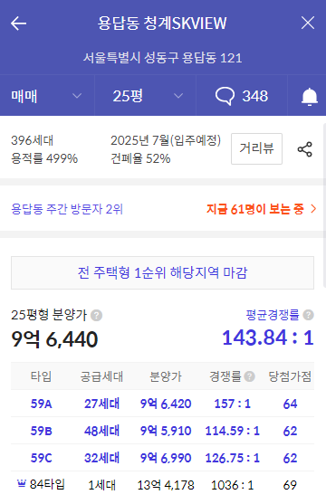Click the 당첨가점 column header
326x504 pixels.
(290, 376)
